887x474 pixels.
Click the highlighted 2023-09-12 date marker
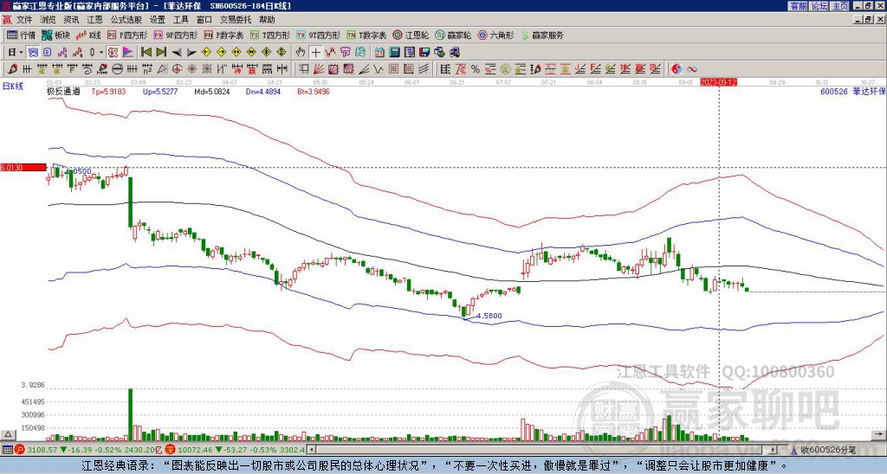coord(720,81)
